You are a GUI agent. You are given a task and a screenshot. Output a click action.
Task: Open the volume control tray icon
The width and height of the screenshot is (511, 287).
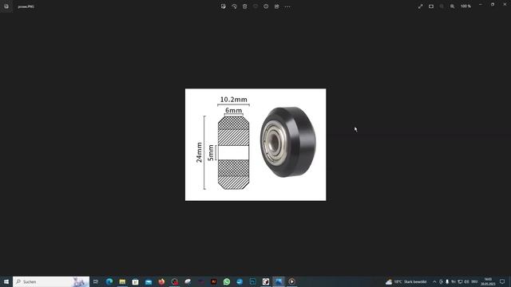(x=466, y=281)
